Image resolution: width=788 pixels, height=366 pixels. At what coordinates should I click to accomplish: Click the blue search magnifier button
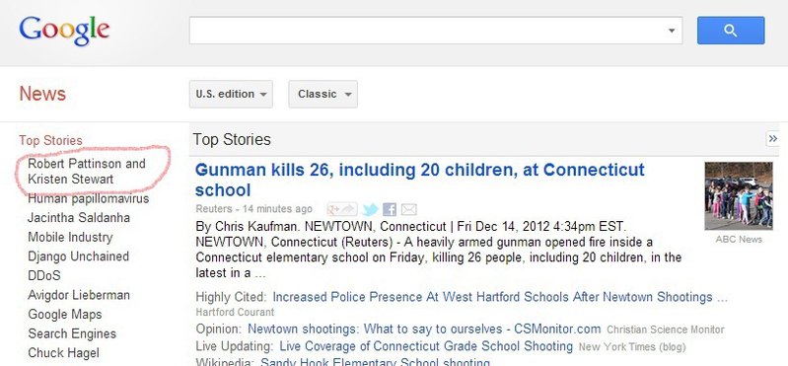(x=731, y=31)
